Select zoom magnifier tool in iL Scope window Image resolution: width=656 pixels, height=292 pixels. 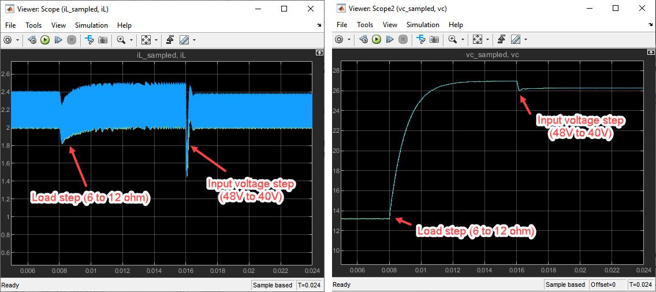[x=121, y=40]
